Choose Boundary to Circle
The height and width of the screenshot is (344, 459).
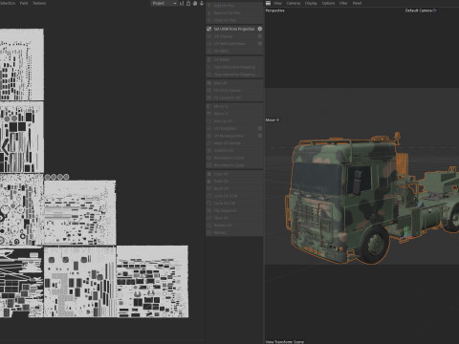pos(234,158)
